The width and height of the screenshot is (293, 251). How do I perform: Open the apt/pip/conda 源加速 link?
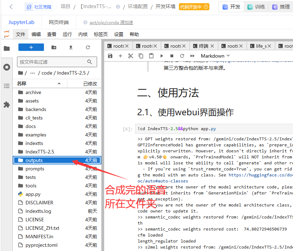point(111,22)
